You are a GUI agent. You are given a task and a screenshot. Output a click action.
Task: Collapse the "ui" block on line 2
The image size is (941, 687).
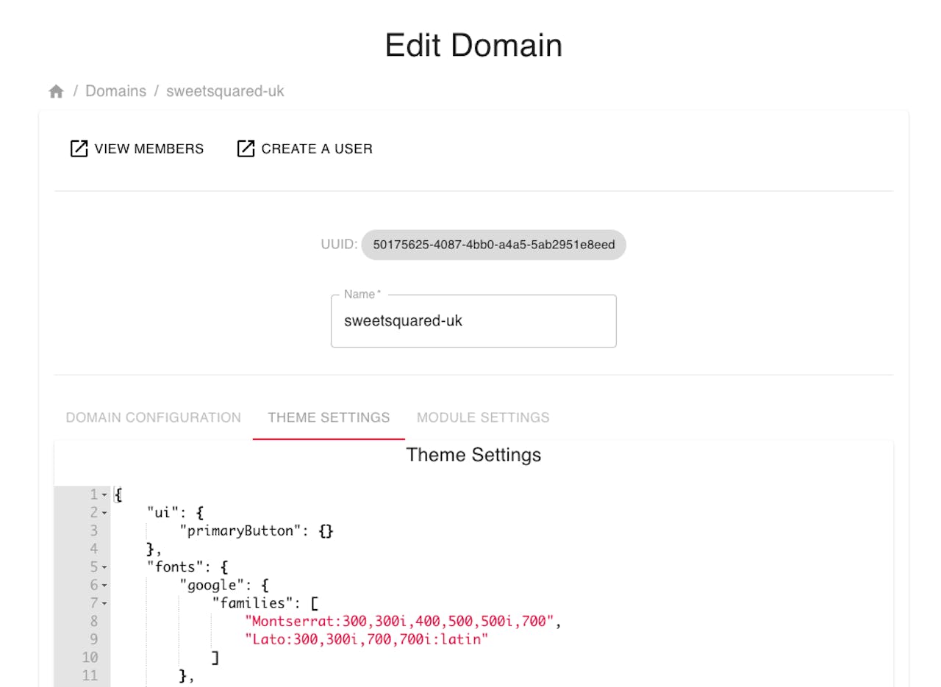point(104,513)
